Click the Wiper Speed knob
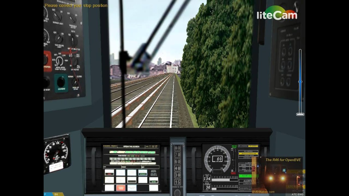The width and height of the screenshot is (349, 196). click(x=59, y=62)
